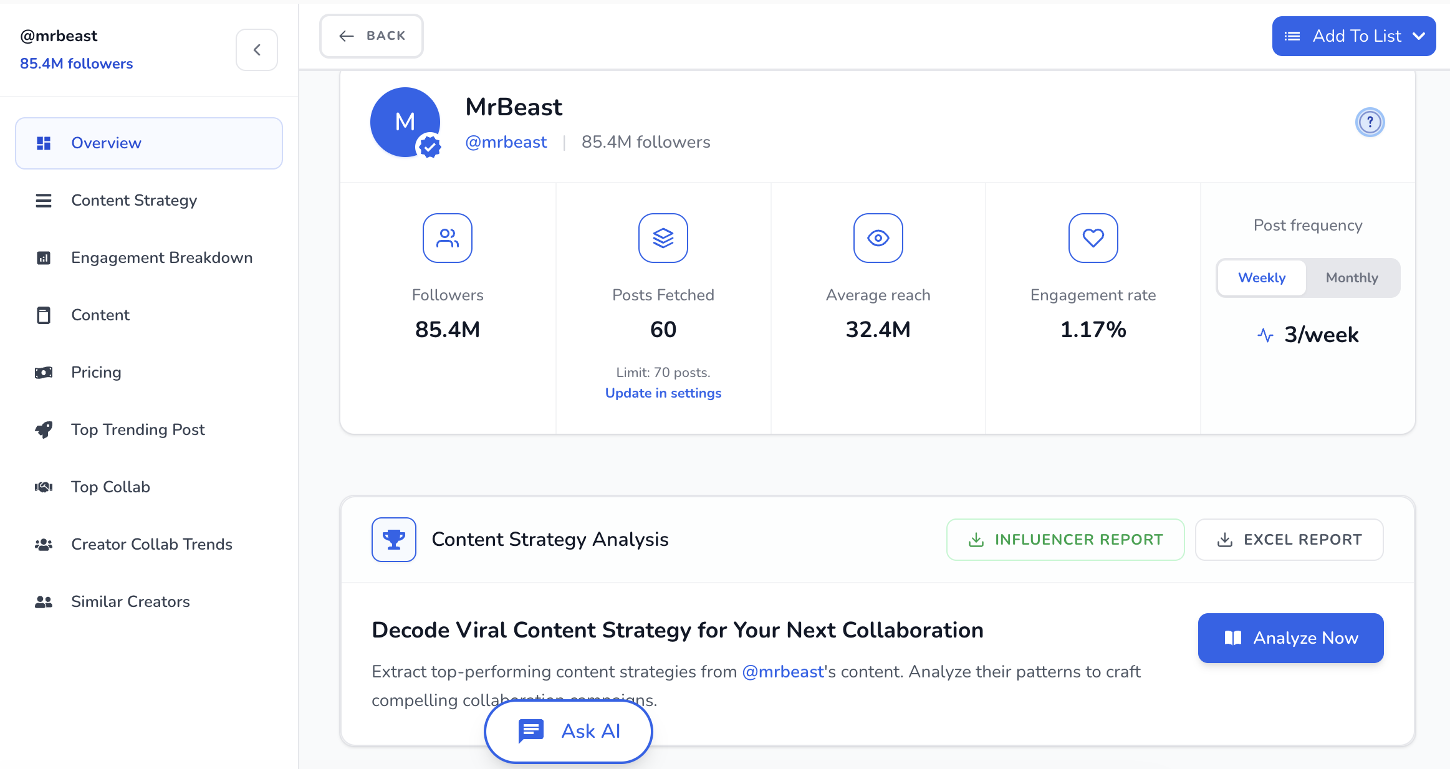Click the Content Strategy Analysis trophy icon
The image size is (1450, 769).
(x=394, y=540)
